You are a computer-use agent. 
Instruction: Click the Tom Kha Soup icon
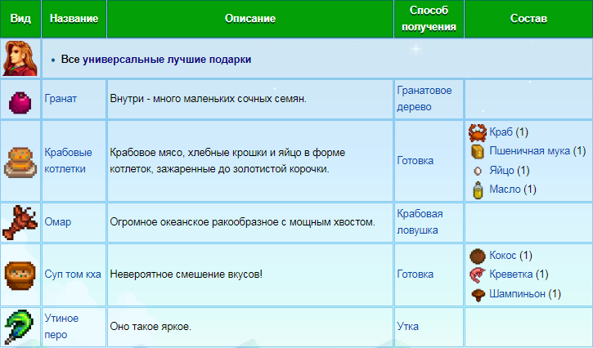click(20, 275)
